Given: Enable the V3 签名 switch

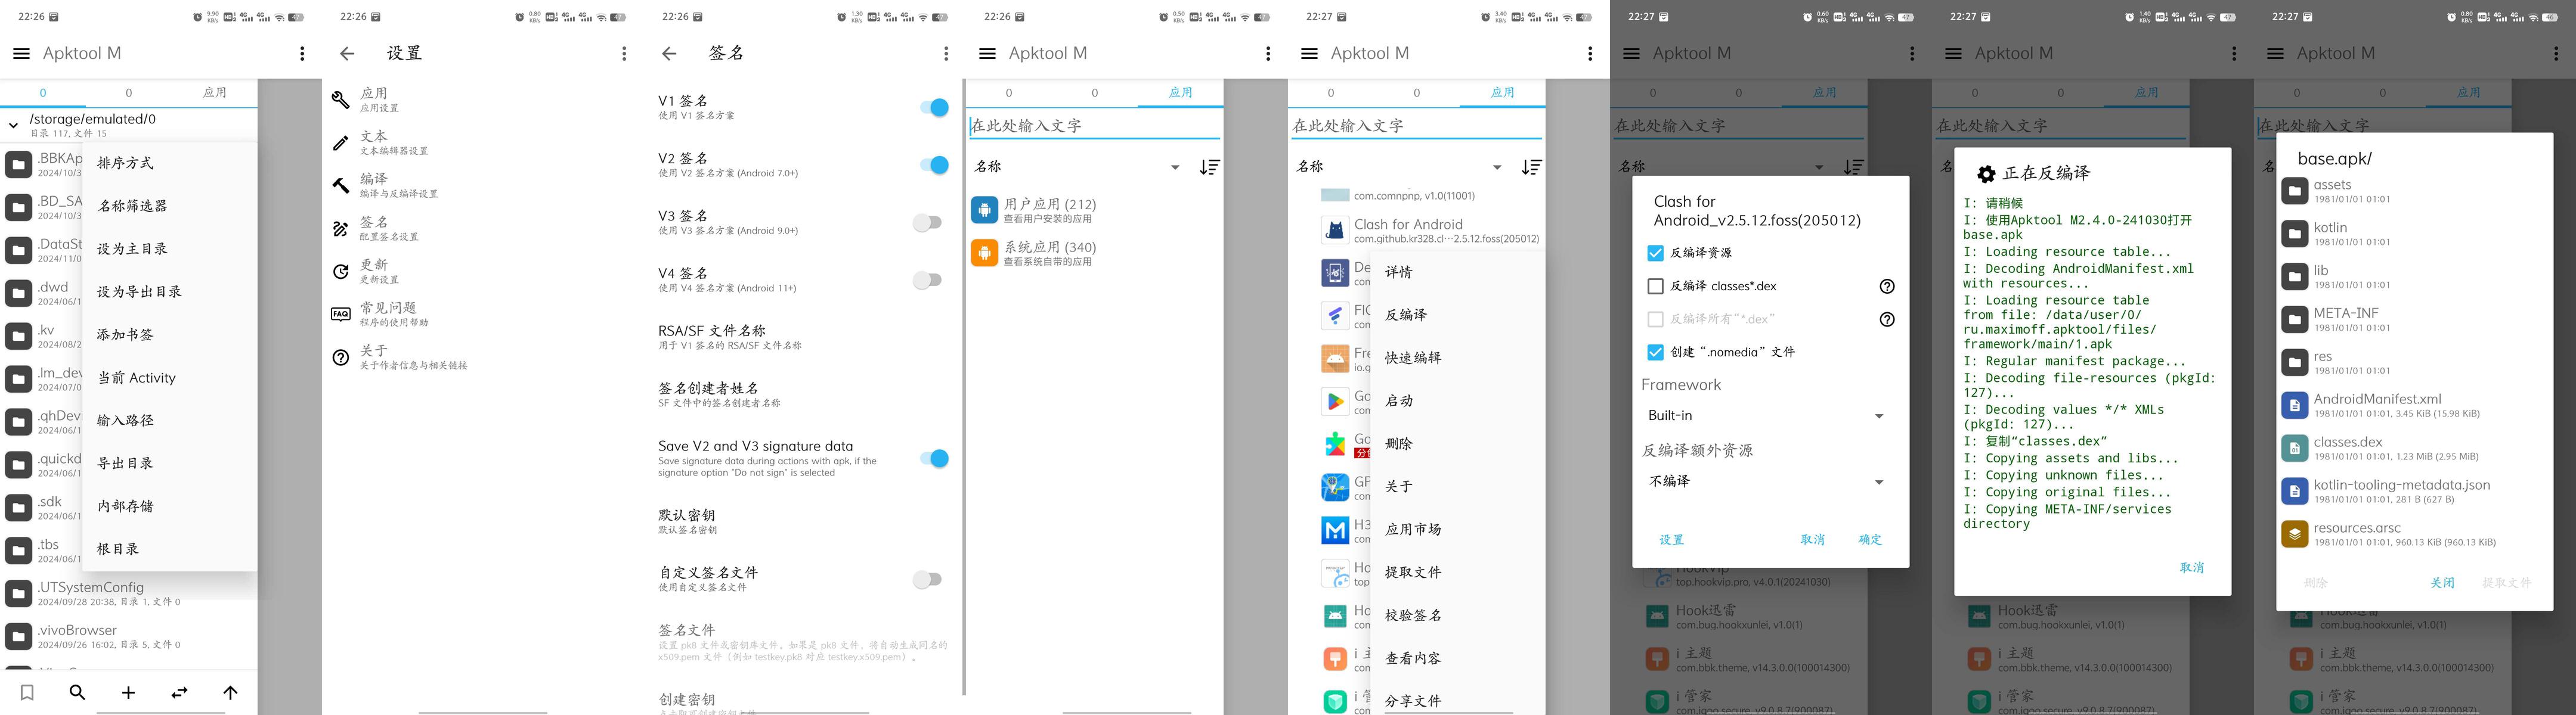Looking at the screenshot, I should tap(928, 223).
